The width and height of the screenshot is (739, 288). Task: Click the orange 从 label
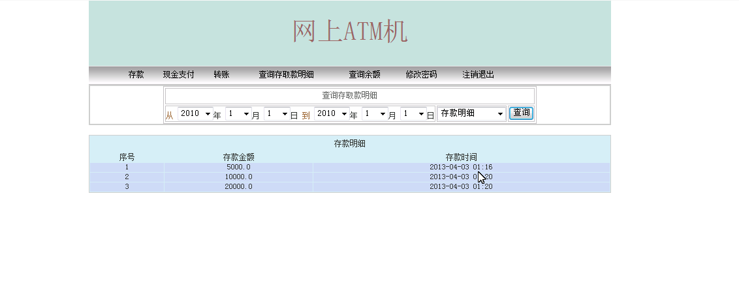[x=169, y=116]
